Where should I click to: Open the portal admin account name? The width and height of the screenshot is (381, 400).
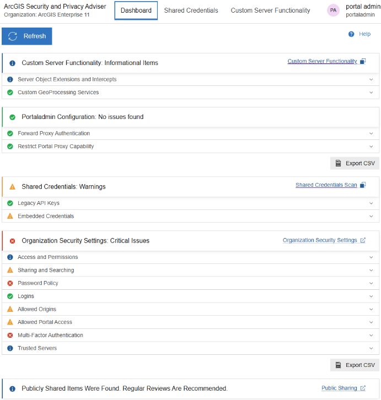[363, 7]
